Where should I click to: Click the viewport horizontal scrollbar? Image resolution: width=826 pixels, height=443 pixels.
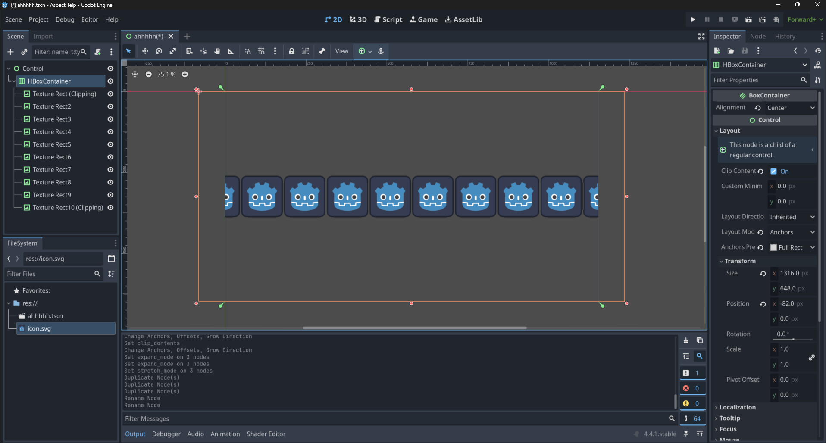tap(415, 328)
